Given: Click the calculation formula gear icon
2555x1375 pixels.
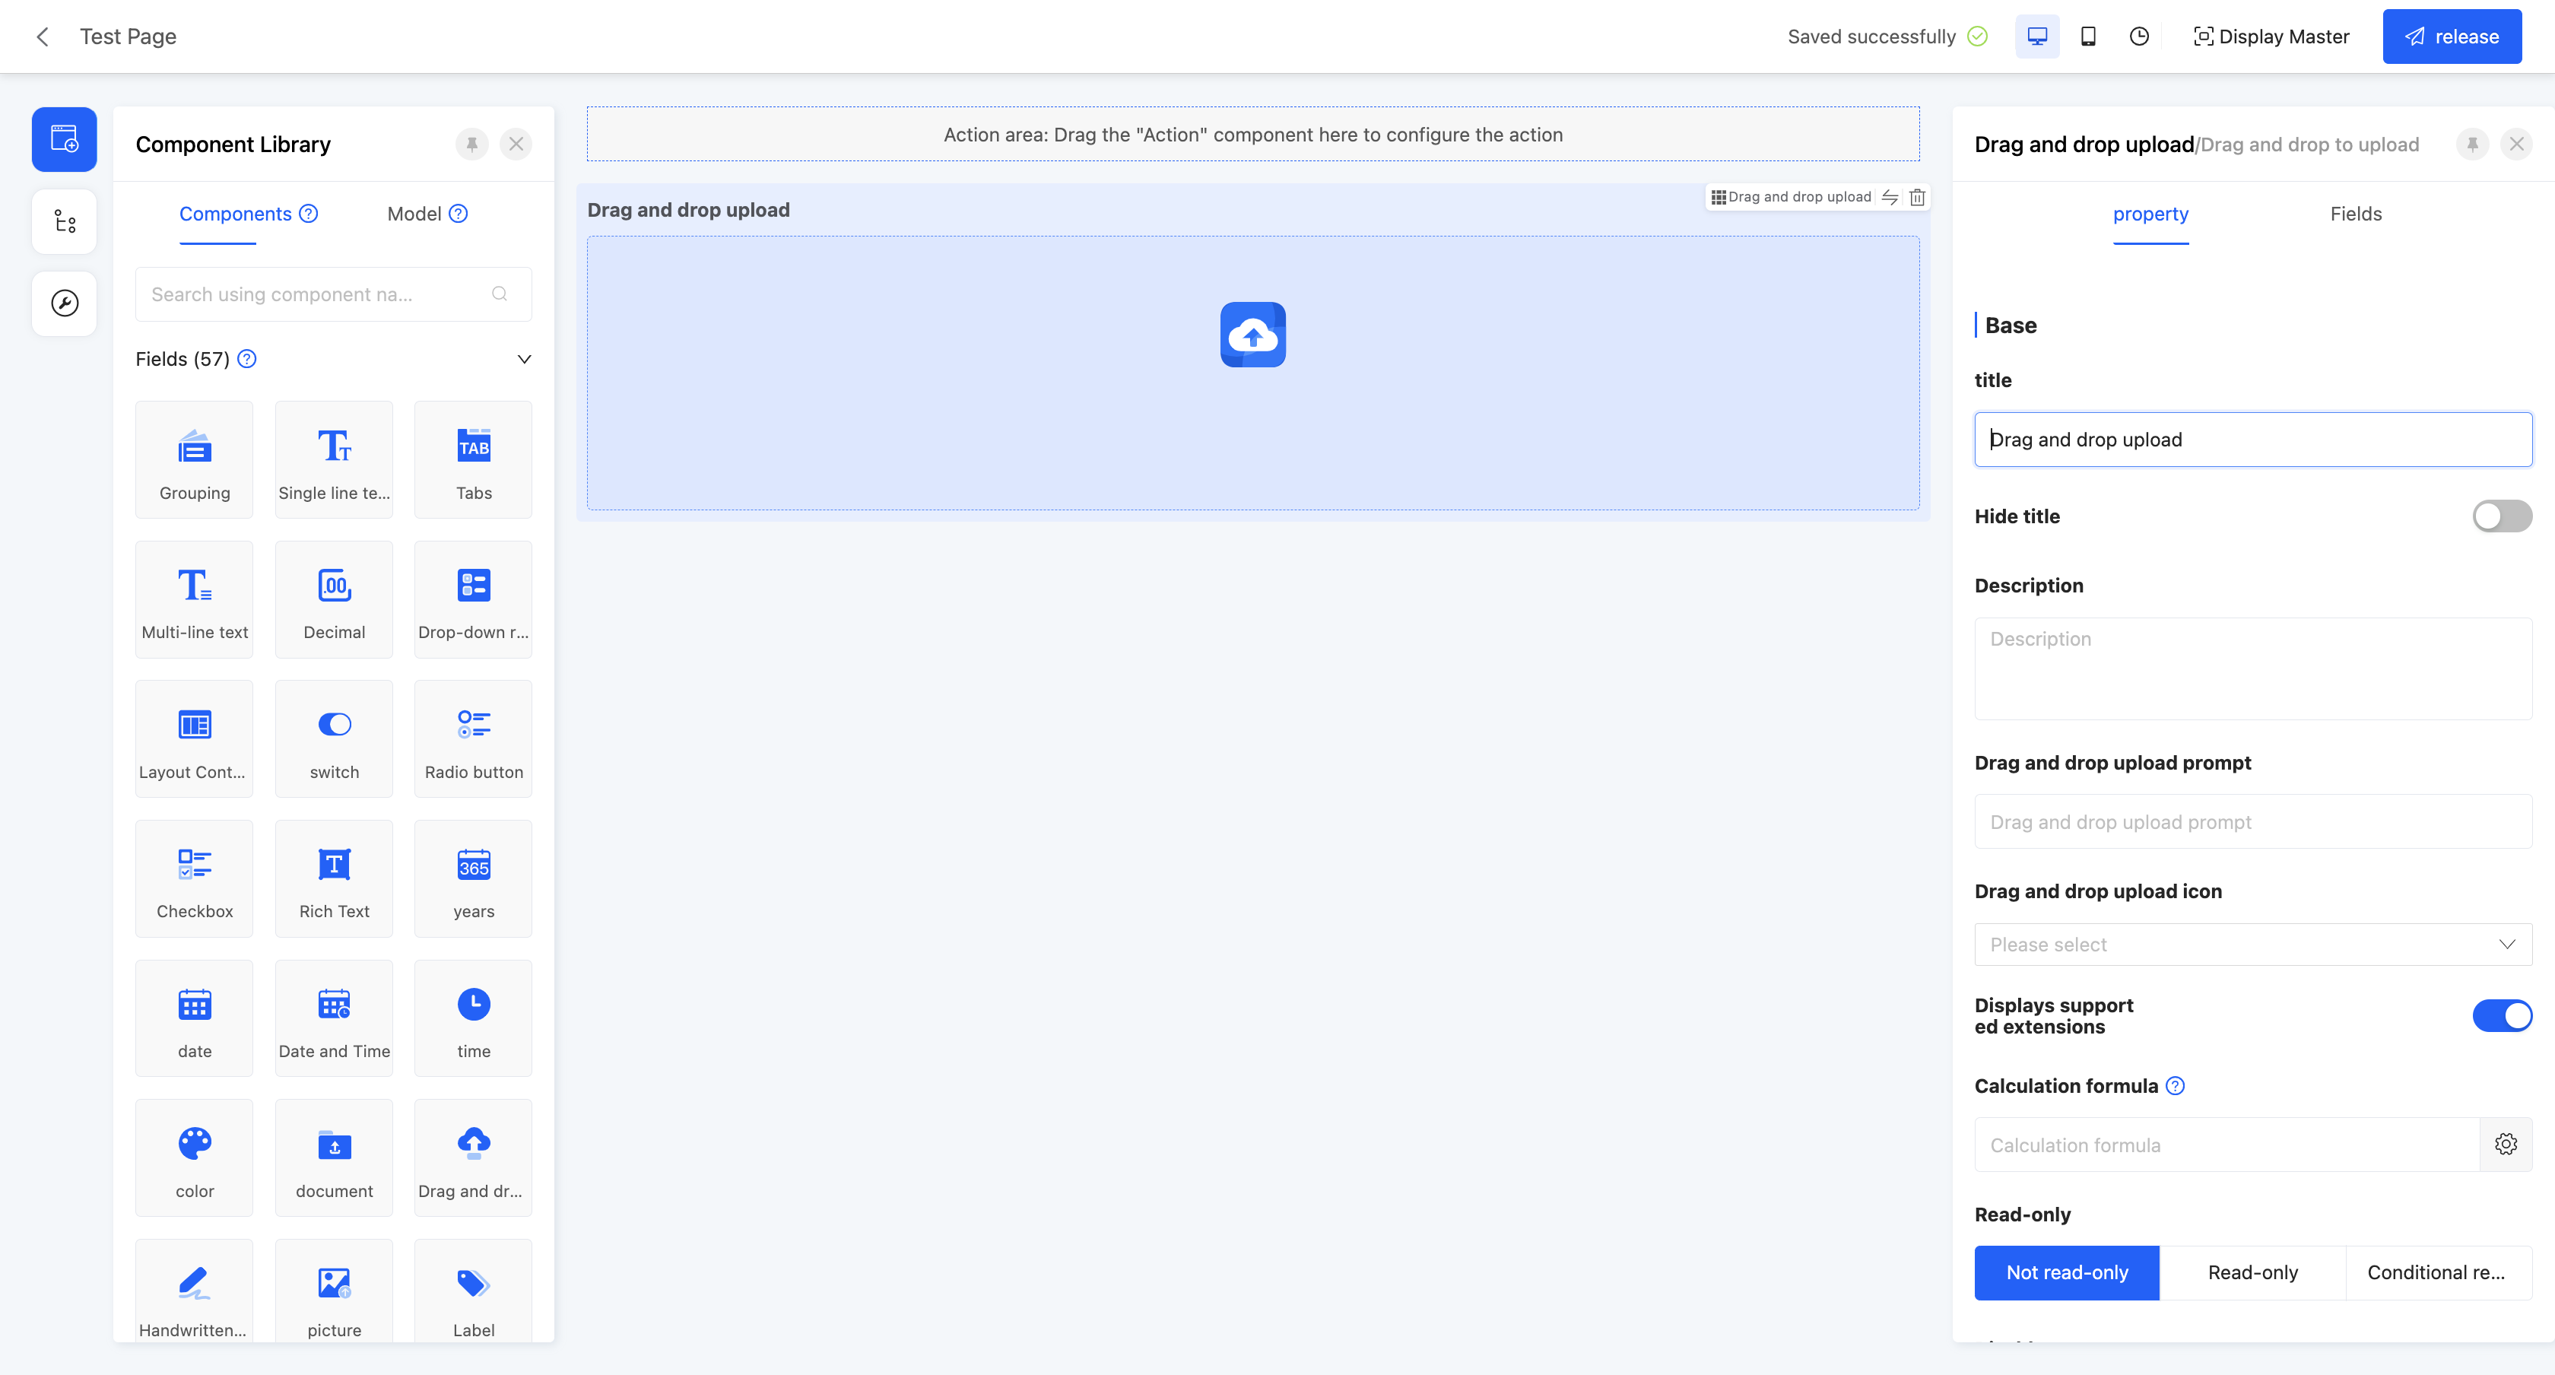Looking at the screenshot, I should (2506, 1145).
